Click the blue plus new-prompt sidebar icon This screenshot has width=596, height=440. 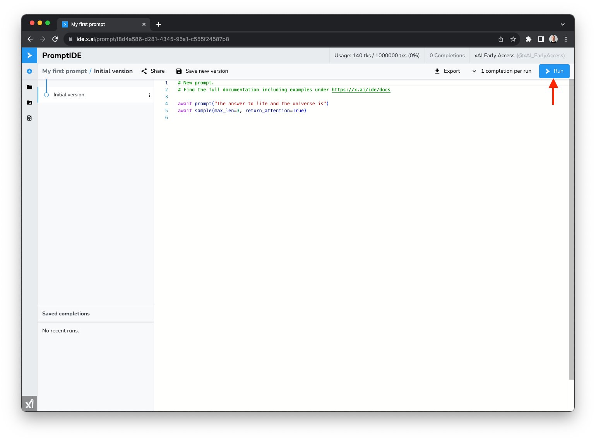coord(29,71)
